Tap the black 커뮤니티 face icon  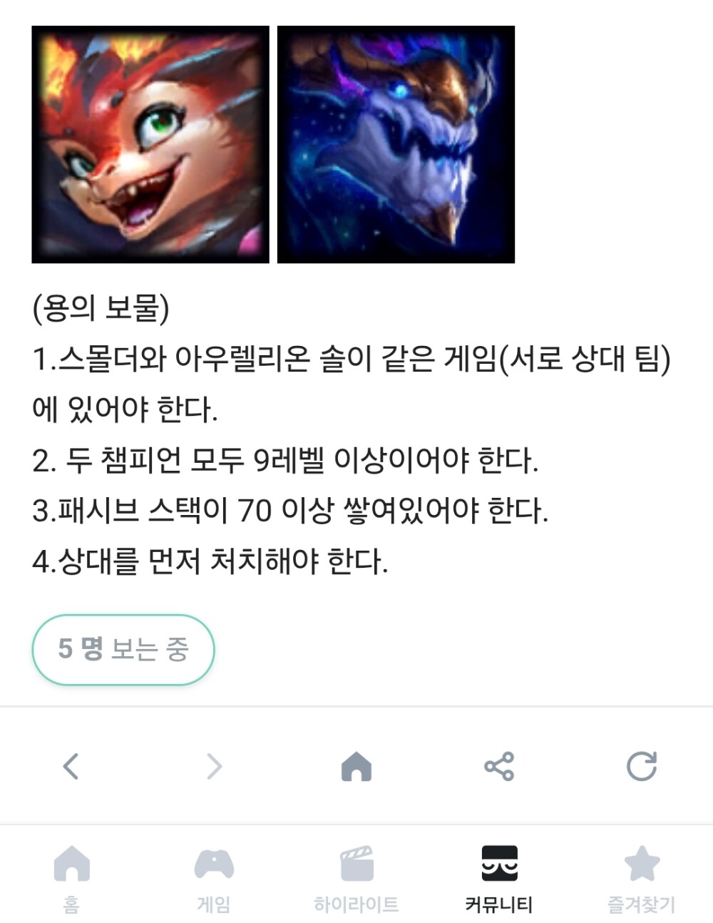coord(499,863)
